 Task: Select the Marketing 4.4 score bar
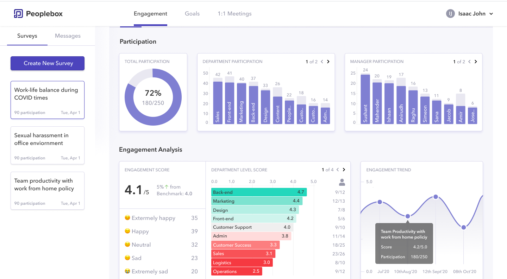click(257, 201)
